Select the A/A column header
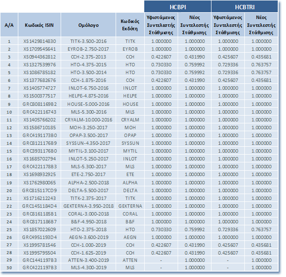286x277 pixels. coord(9,25)
